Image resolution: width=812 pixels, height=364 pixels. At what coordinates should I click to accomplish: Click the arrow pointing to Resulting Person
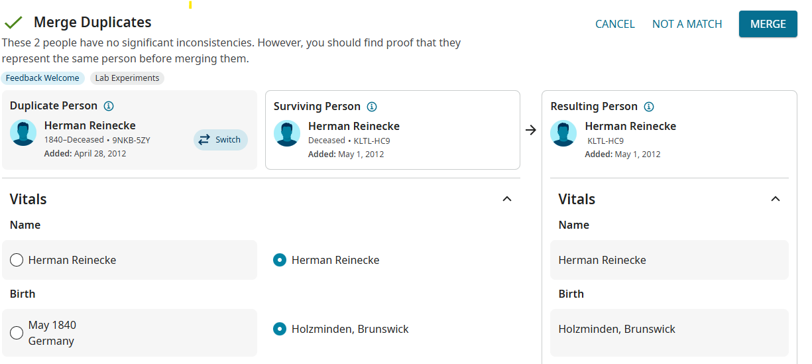point(530,130)
